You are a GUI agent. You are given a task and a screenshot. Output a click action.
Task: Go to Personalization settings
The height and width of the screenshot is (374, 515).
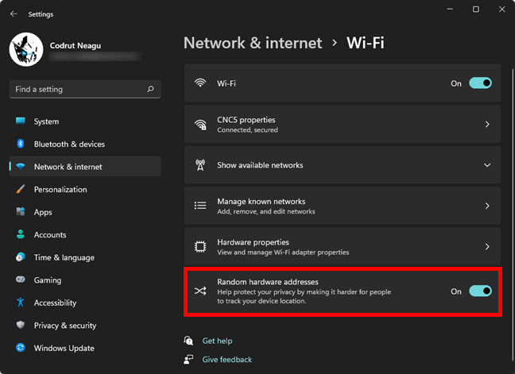click(85, 189)
